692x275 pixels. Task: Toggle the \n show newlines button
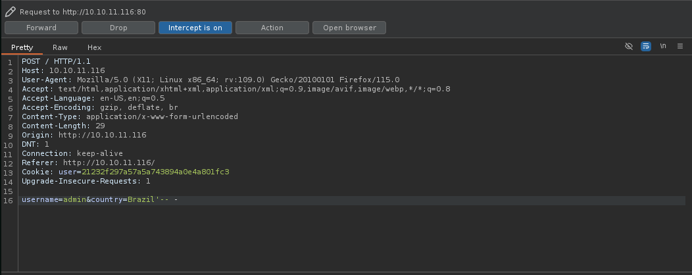coord(663,46)
